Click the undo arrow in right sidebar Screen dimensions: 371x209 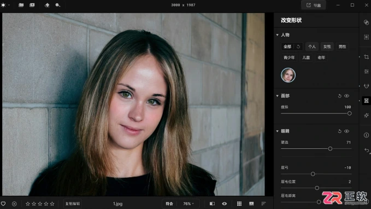click(x=367, y=150)
